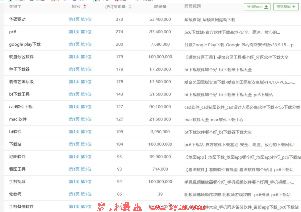Select the keyword 看图工具
This screenshot has height=212, width=301.
[x=17, y=169]
